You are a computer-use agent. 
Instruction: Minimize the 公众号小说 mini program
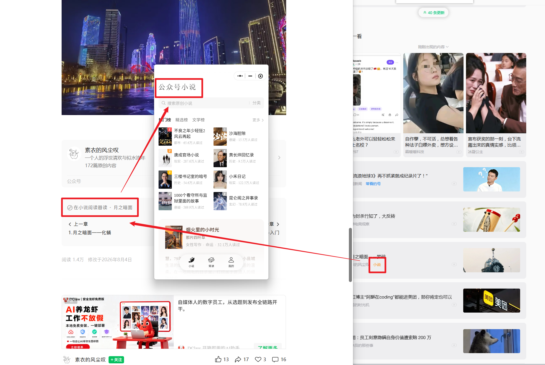click(250, 76)
